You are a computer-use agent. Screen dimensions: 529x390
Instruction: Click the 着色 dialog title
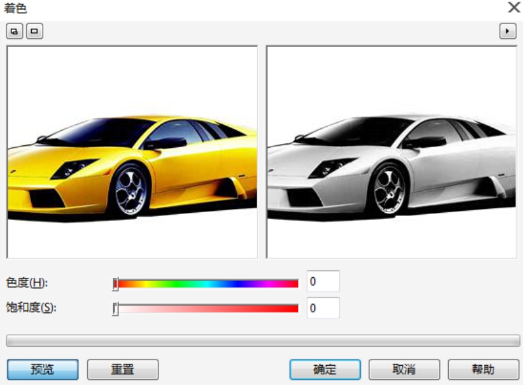tap(15, 8)
